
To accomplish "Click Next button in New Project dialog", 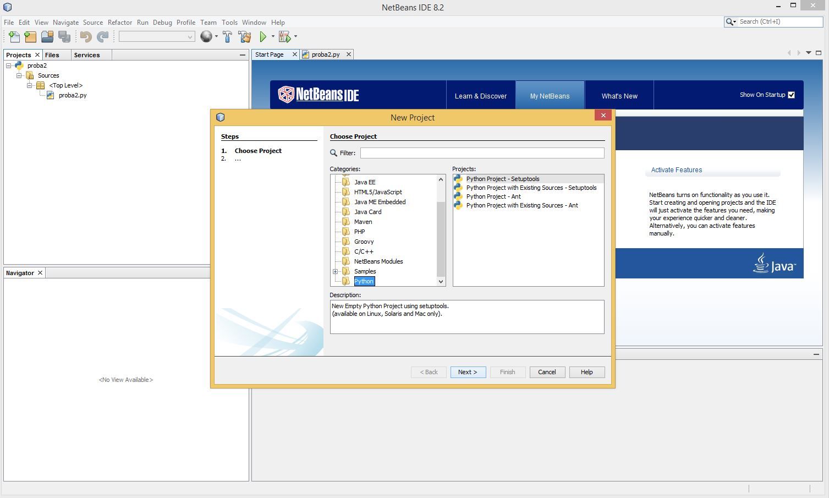I will click(468, 372).
